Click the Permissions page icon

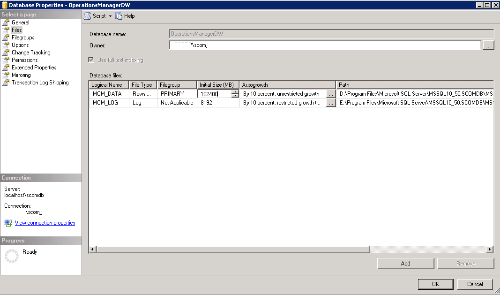pyautogui.click(x=6, y=60)
